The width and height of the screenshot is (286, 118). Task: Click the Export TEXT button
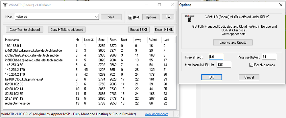139,29
